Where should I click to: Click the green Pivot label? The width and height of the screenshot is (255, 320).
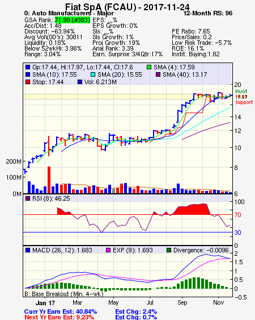click(241, 92)
